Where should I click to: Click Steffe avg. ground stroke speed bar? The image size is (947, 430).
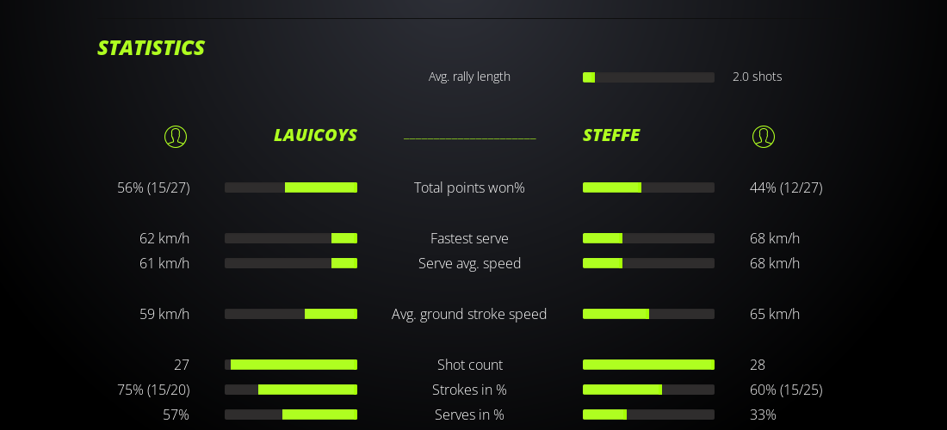click(648, 314)
